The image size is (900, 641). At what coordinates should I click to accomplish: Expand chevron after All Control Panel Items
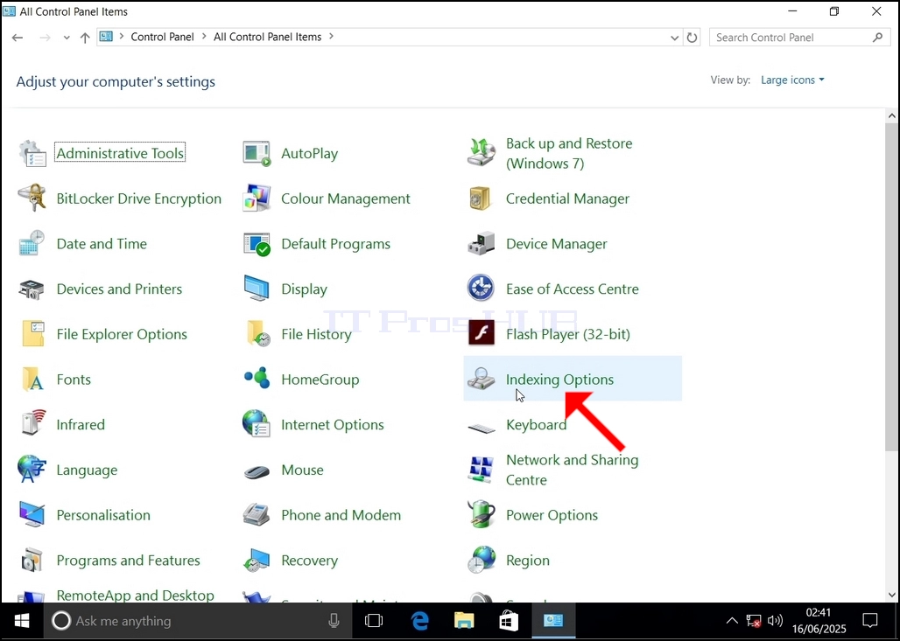pyautogui.click(x=331, y=37)
